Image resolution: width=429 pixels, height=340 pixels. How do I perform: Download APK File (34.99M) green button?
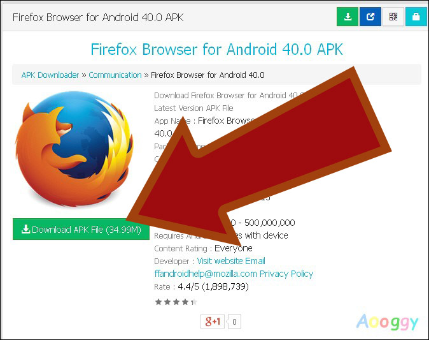click(81, 229)
